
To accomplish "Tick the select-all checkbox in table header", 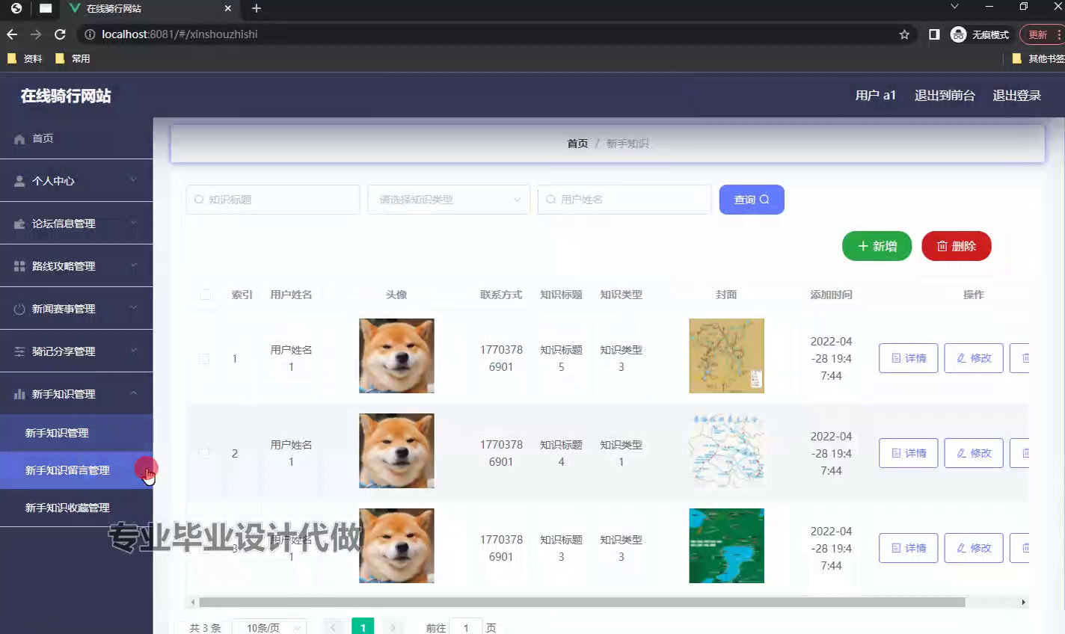I will (205, 295).
